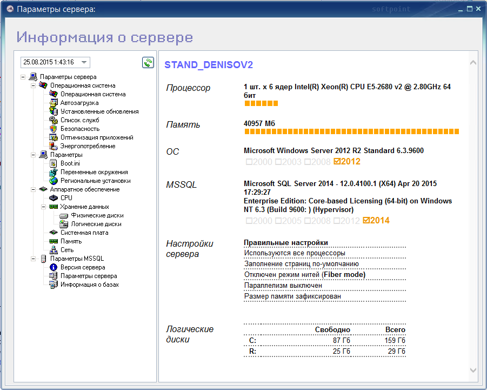Click the 'Оптимизация приложений' icon
Viewport: 487px width, 390px height.
(x=54, y=137)
